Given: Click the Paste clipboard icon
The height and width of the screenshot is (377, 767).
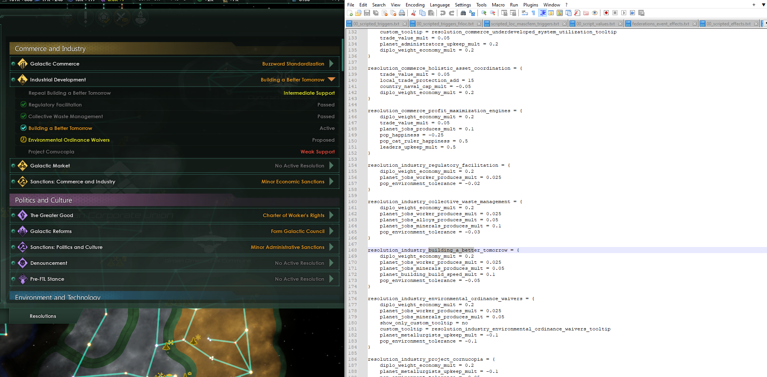Looking at the screenshot, I should [431, 13].
